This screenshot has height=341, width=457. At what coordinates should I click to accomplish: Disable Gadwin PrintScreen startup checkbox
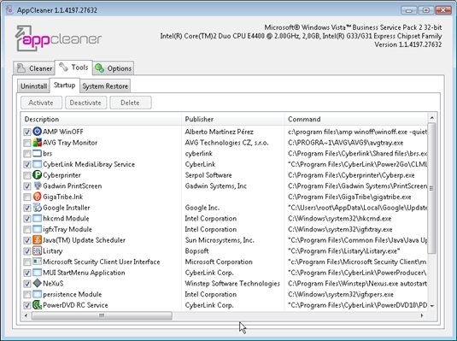pos(27,186)
